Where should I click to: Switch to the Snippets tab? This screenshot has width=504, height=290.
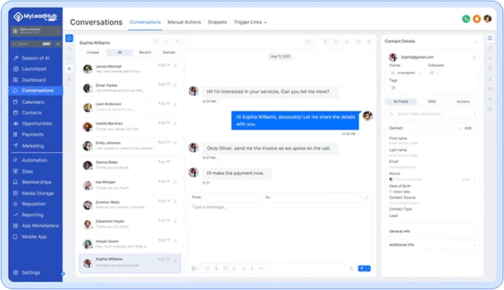[217, 22]
